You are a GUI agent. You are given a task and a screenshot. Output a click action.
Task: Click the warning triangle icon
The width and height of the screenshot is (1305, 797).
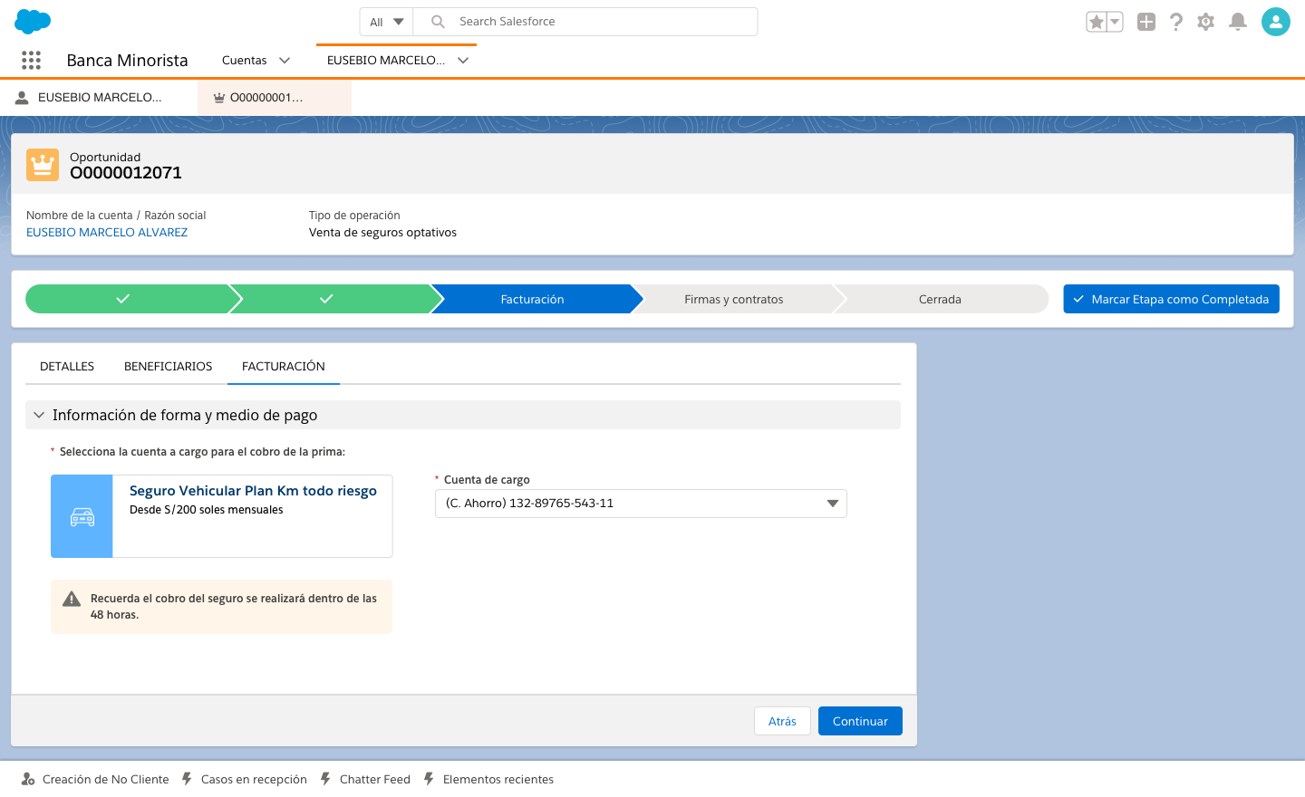point(72,599)
